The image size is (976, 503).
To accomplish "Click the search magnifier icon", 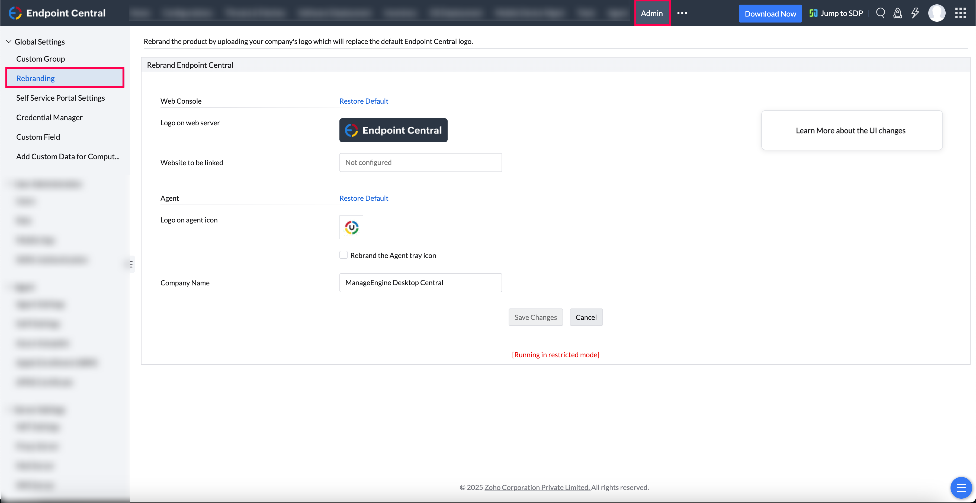I will [880, 13].
